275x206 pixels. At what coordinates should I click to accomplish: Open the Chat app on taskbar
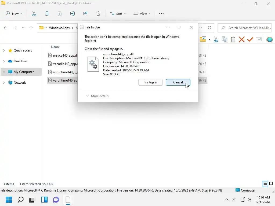[56, 200]
